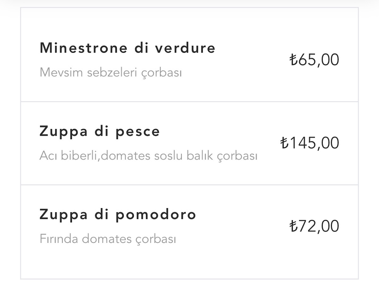
Task: Open the Zuppa di pesce item
Action: (x=99, y=131)
